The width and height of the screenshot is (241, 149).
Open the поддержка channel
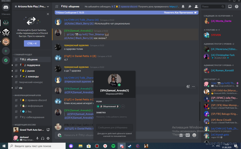32,65
